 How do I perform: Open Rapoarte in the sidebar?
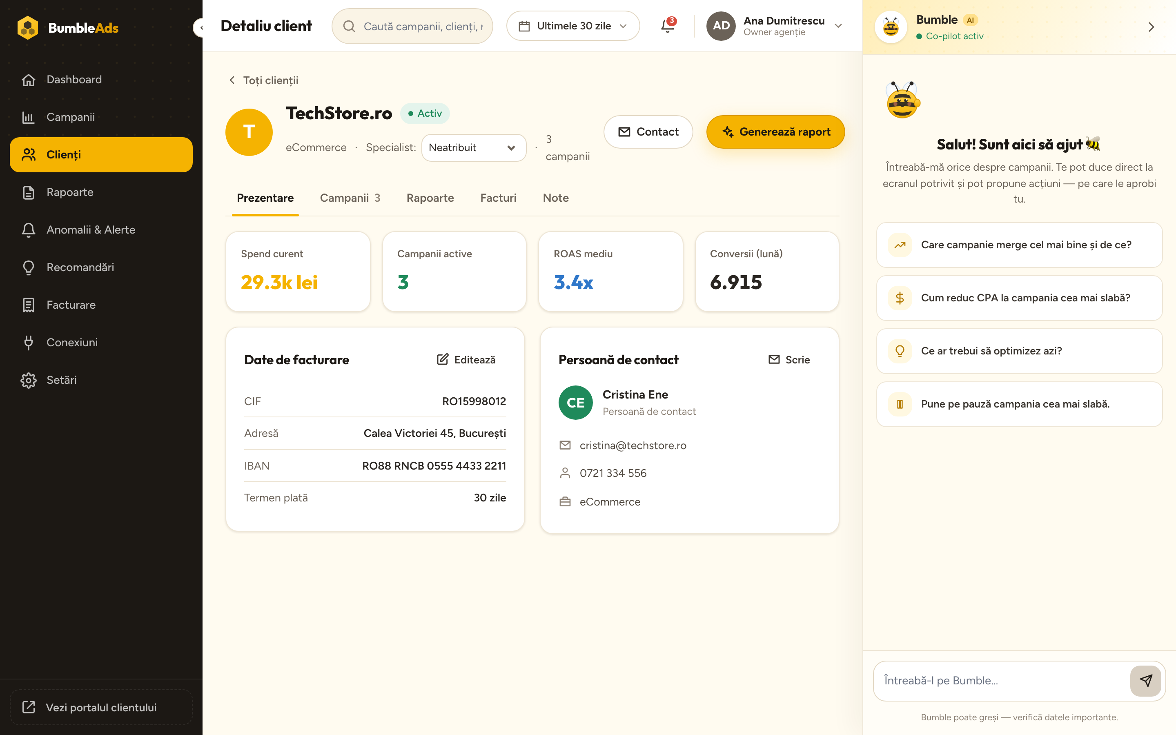(x=101, y=192)
